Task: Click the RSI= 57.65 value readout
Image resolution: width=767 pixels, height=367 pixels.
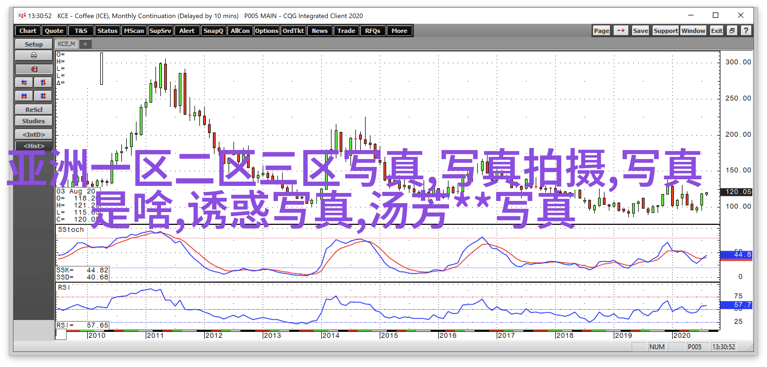Action: pos(83,325)
